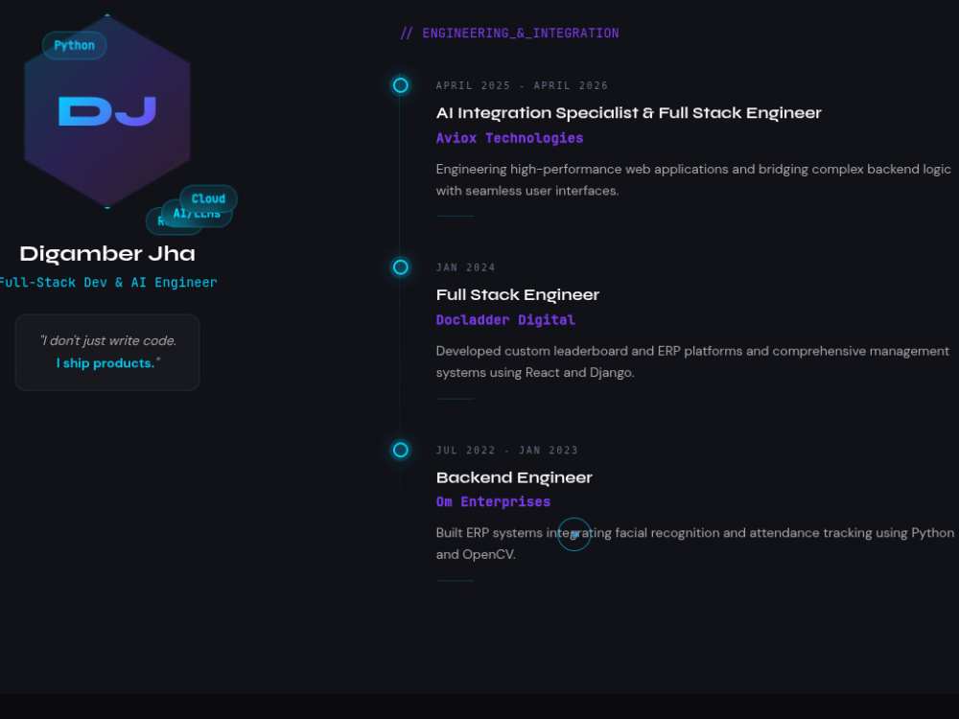Click the JUL 2022 - JAN 2023 date label
Viewport: 959px width, 719px height.
[507, 450]
